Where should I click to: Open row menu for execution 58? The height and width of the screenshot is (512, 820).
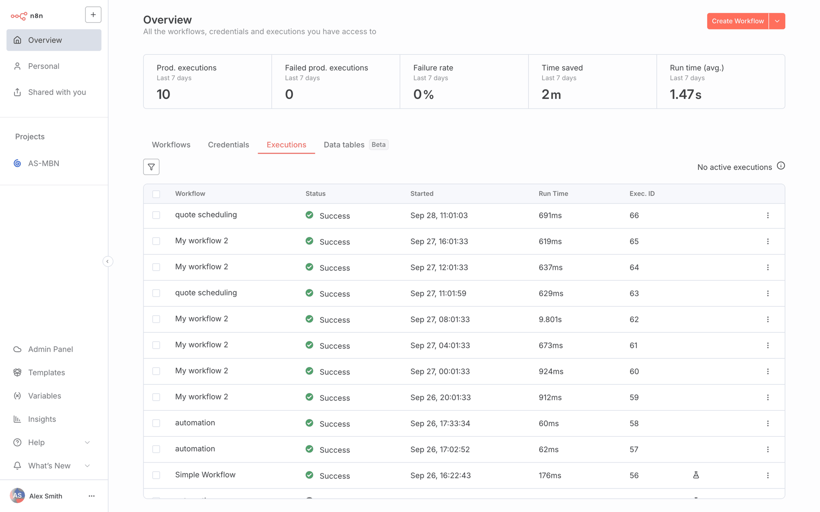click(767, 424)
